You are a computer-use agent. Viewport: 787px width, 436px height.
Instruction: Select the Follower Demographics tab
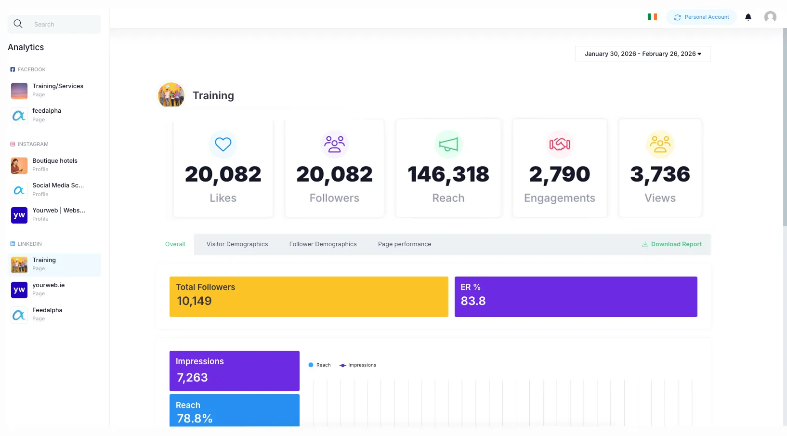click(323, 244)
